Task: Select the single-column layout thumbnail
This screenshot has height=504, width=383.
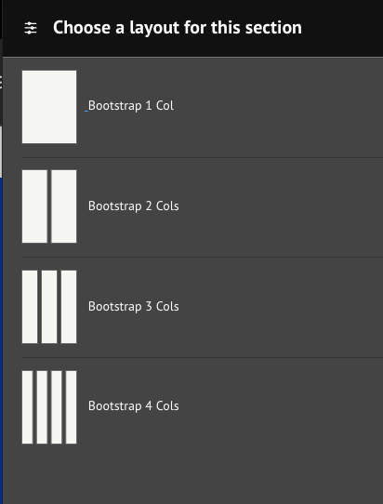Action: (49, 107)
